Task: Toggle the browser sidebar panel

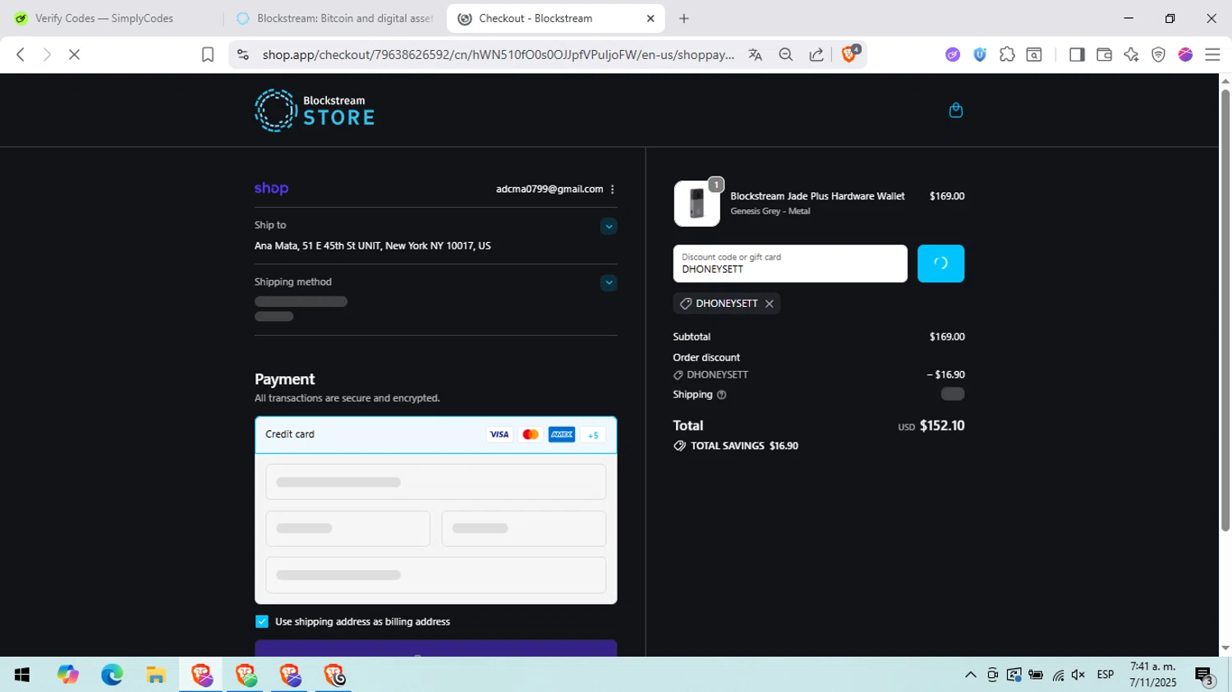Action: coord(1077,54)
